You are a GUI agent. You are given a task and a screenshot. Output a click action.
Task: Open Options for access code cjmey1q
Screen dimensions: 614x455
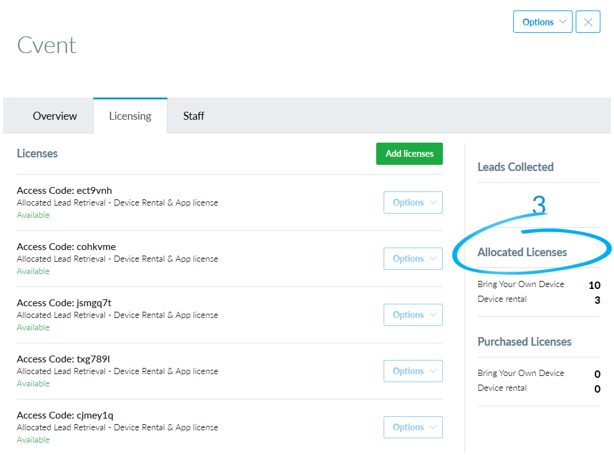tap(413, 427)
